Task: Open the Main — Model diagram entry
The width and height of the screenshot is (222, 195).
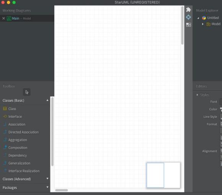Action: tap(27, 18)
